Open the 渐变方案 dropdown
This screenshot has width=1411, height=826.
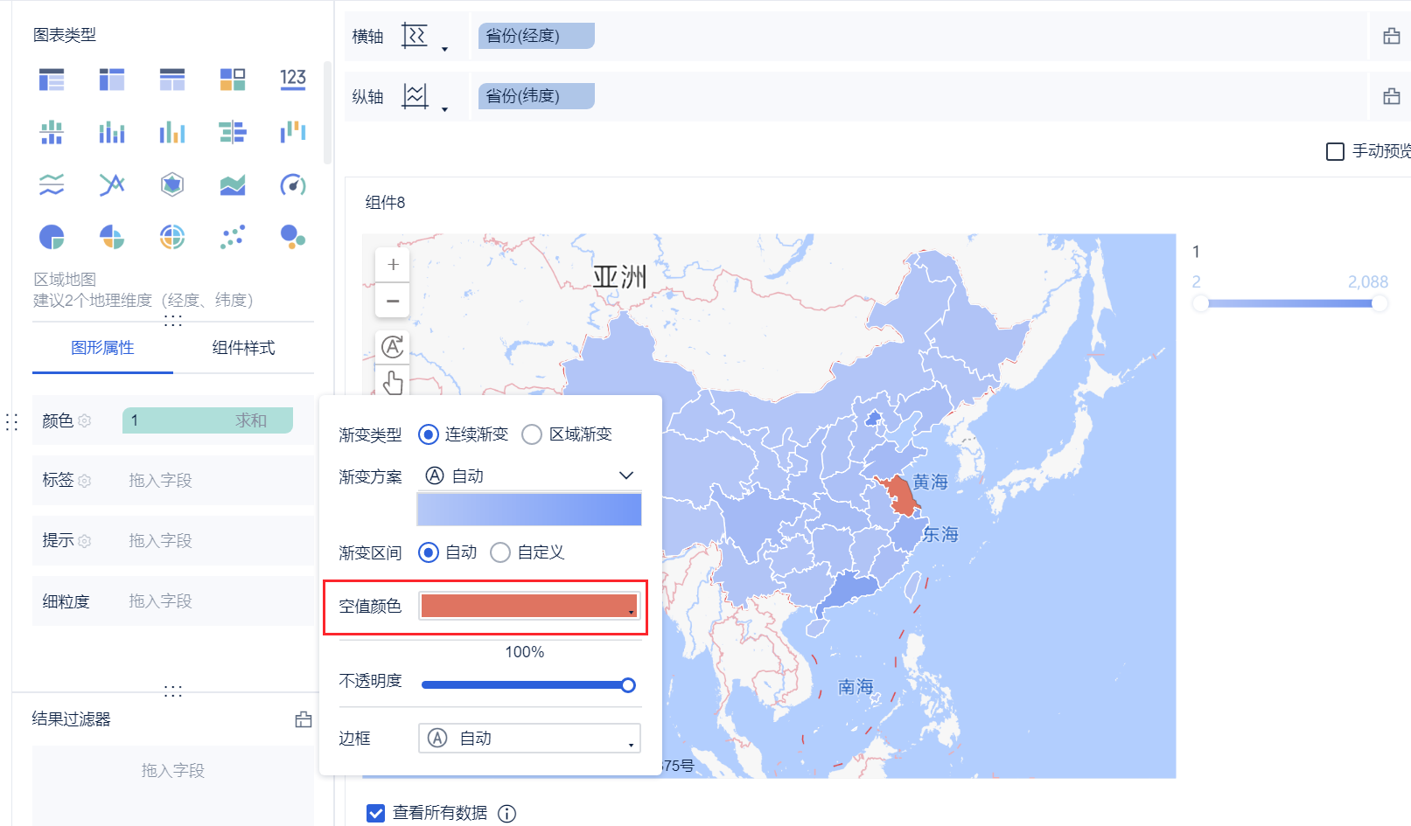[x=529, y=475]
